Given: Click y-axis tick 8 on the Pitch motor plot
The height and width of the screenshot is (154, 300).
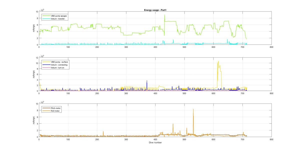Looking at the screenshot, I should (x=37, y=111).
